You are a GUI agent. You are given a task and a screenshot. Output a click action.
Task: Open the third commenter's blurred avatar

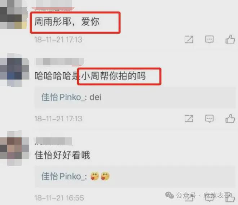point(14,148)
